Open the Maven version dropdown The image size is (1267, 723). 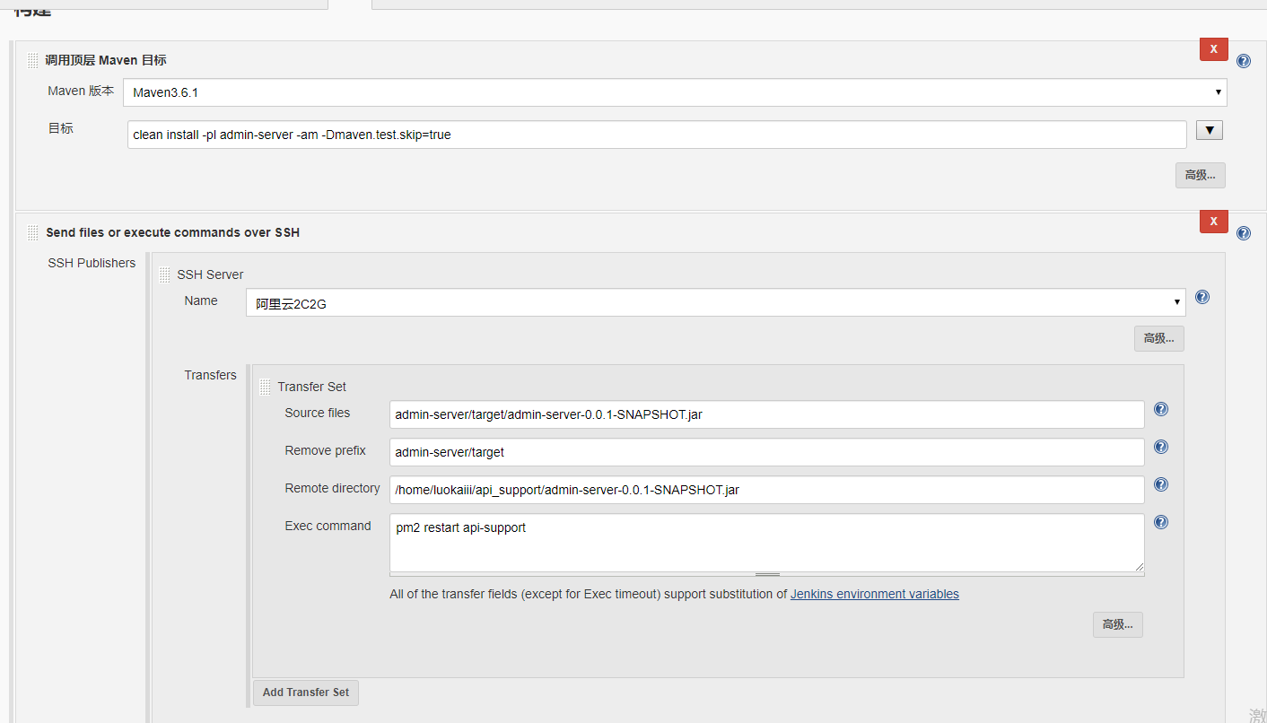675,92
